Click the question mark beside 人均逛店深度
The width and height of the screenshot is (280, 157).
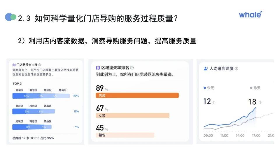point(236,69)
